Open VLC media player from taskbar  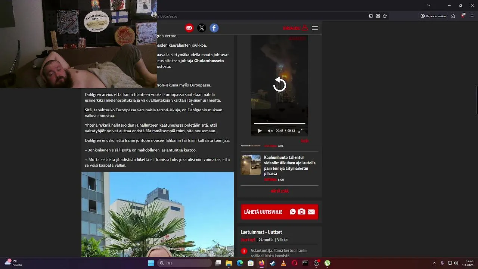click(x=283, y=263)
